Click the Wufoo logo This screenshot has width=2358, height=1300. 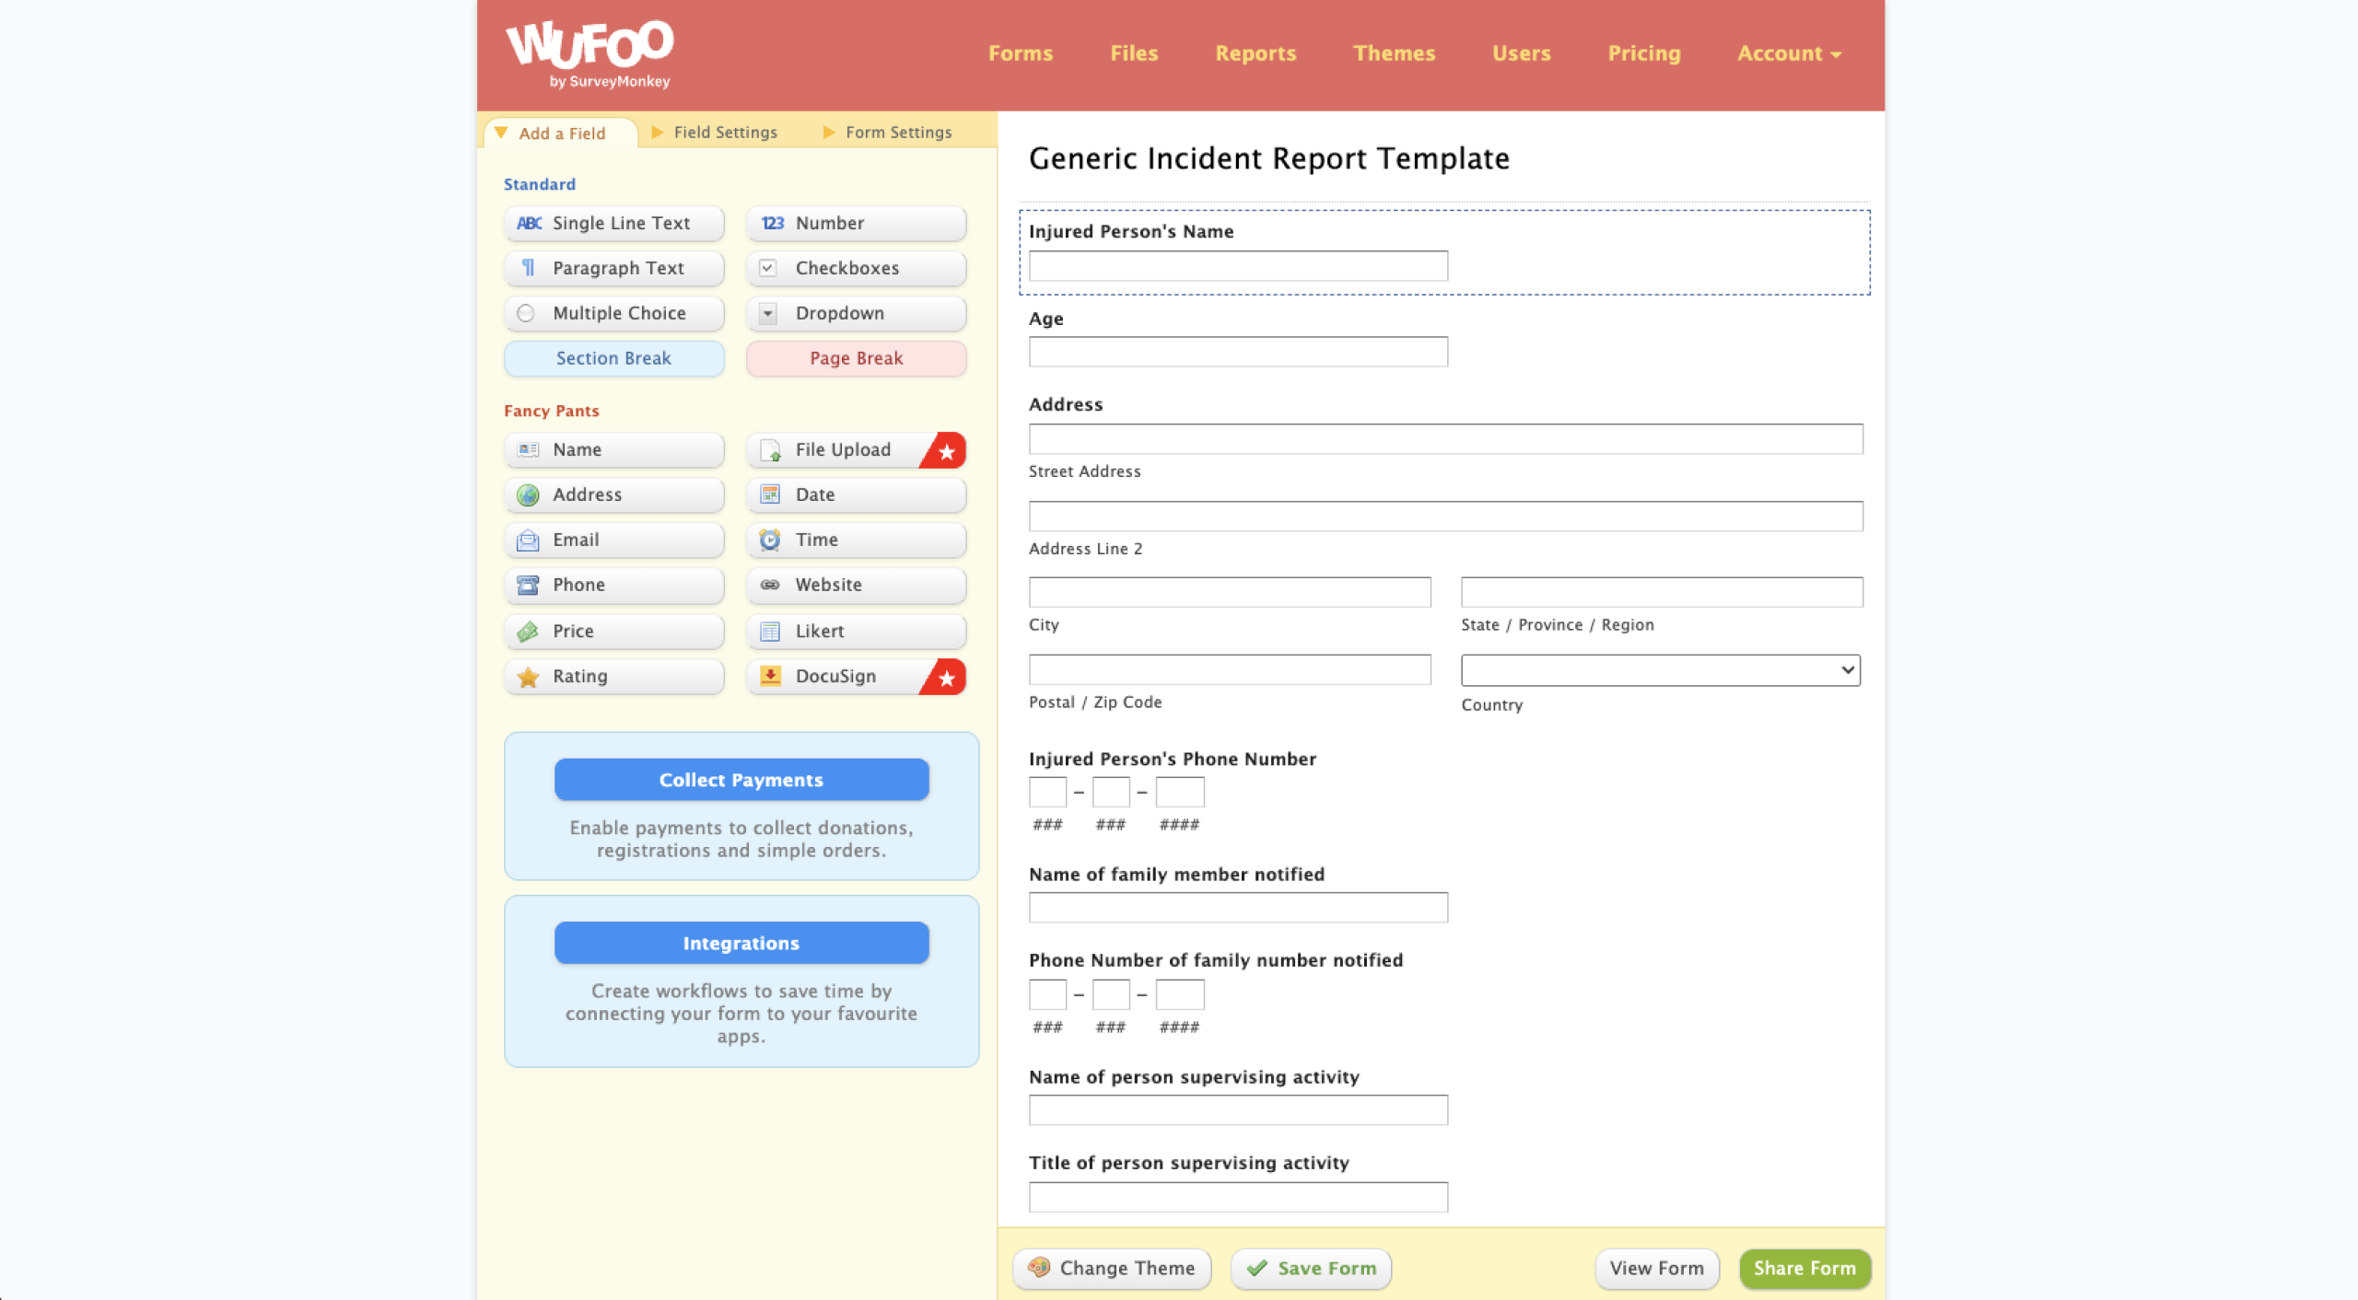coord(589,53)
